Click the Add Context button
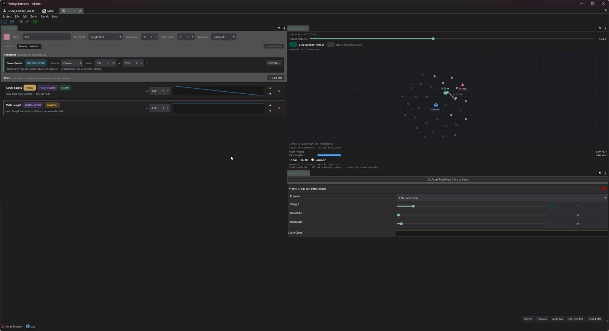 click(x=274, y=46)
